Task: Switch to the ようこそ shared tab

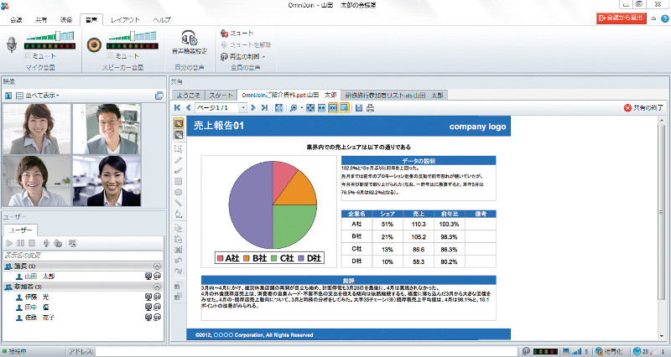Action: point(188,95)
